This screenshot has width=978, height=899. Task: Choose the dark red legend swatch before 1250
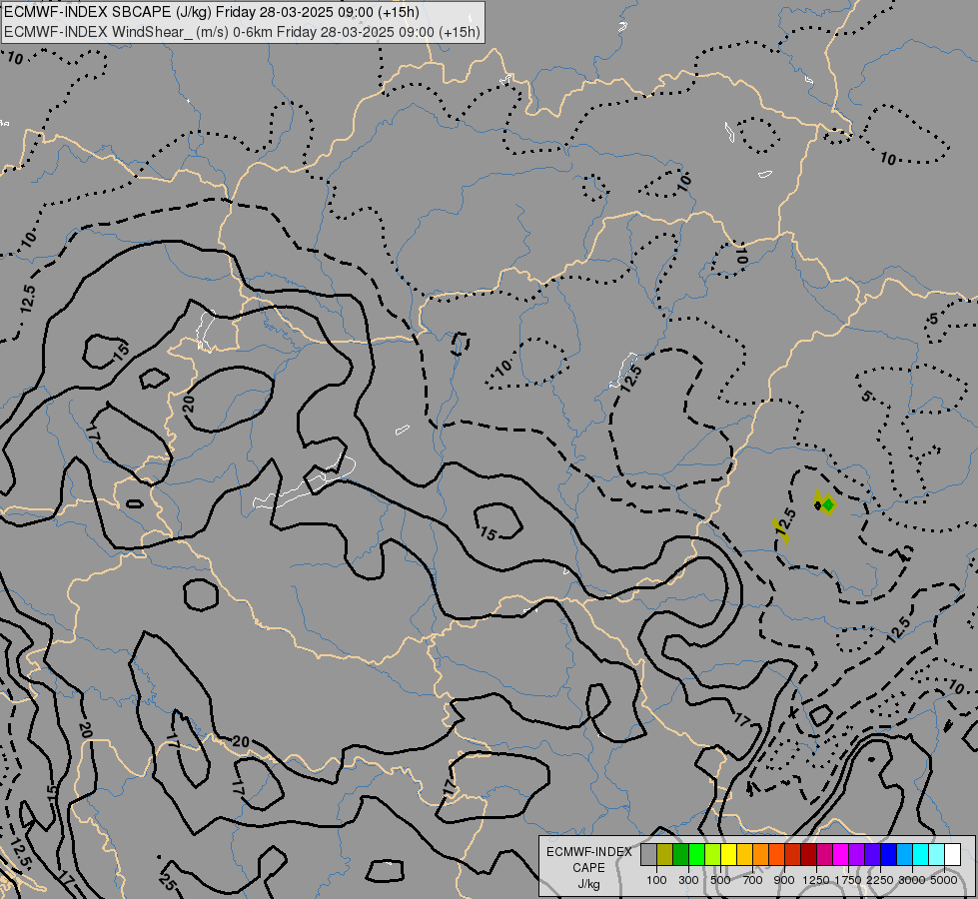(x=809, y=855)
